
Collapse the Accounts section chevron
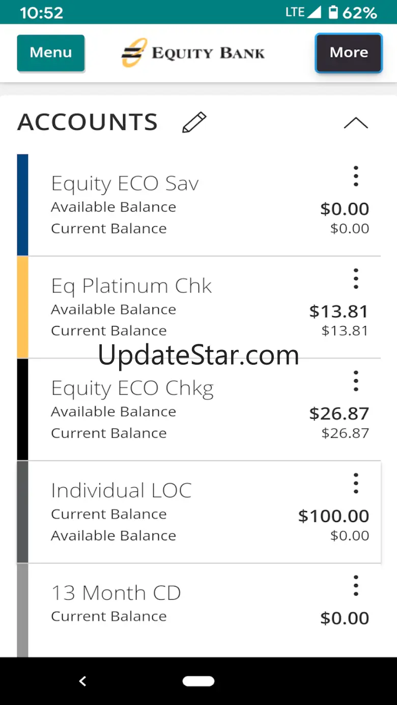coord(356,123)
